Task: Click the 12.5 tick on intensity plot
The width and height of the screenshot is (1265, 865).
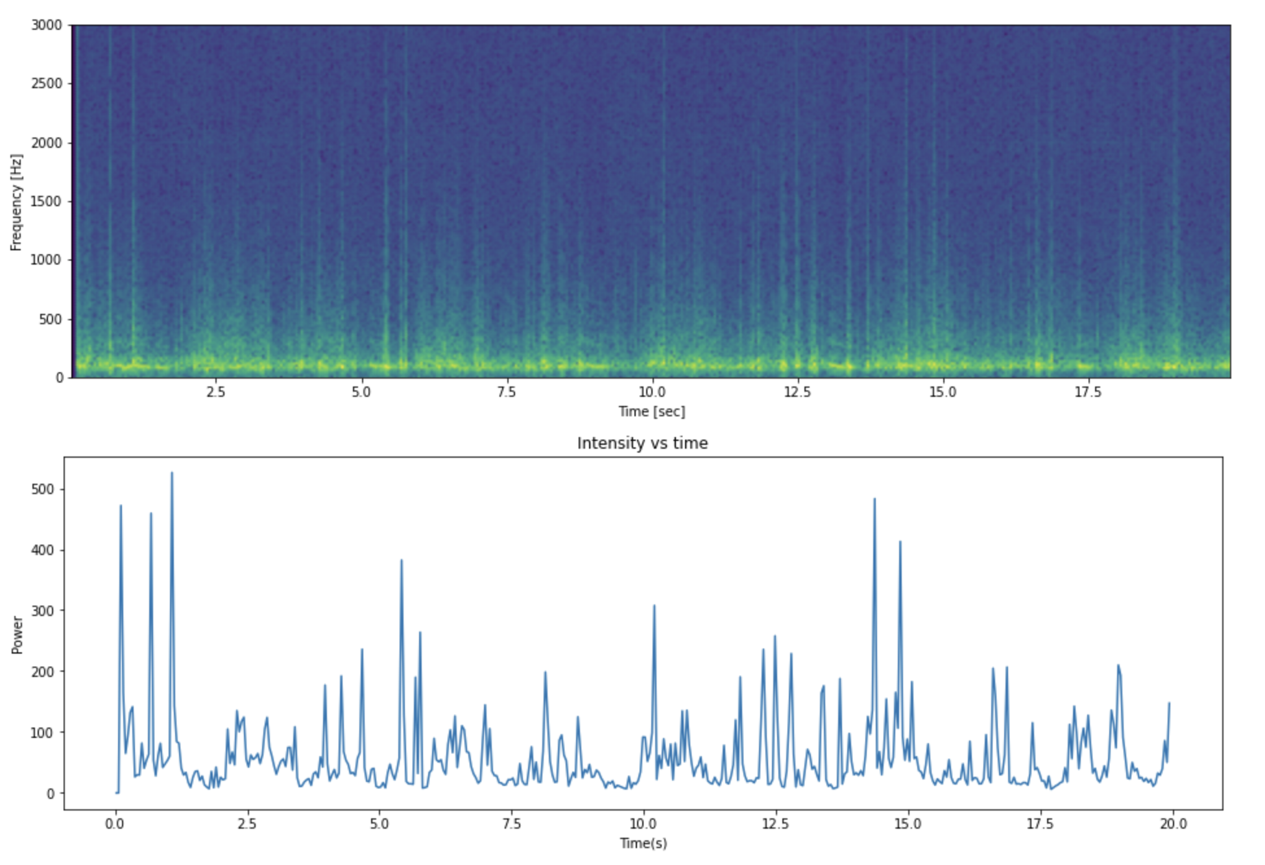Action: (x=775, y=824)
